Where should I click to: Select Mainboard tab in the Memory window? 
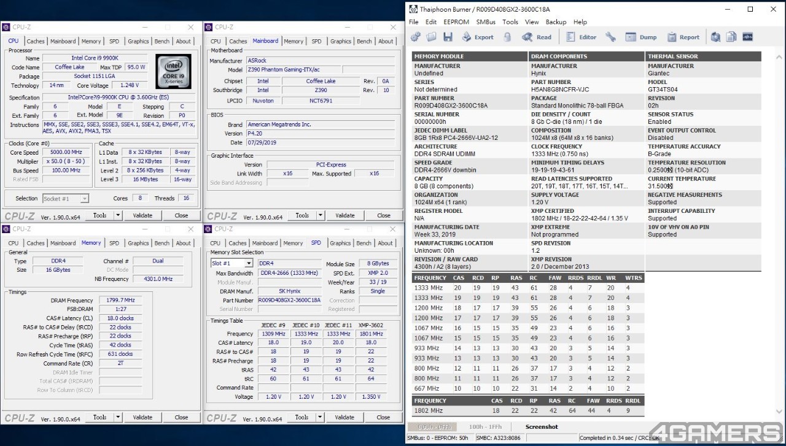[x=63, y=244]
